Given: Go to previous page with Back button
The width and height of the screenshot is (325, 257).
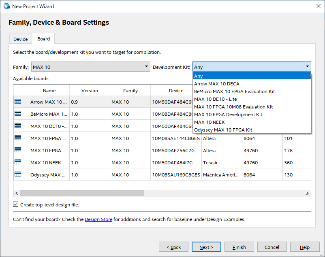Looking at the screenshot, I should (173, 247).
